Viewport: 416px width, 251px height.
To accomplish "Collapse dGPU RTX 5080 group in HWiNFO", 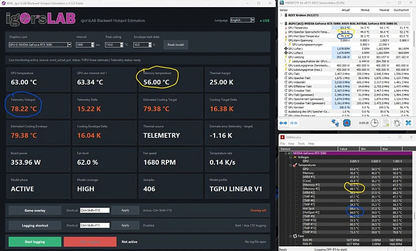I will tap(282, 24).
